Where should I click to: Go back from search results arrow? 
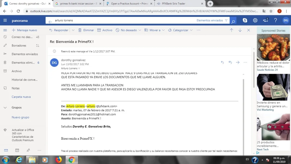[50, 22]
